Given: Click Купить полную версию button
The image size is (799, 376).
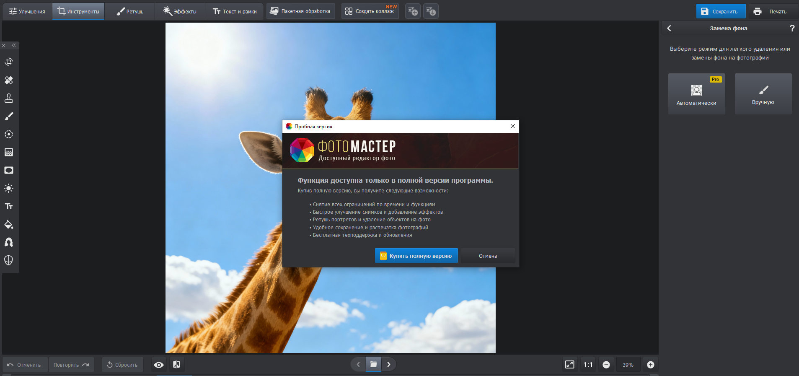Looking at the screenshot, I should 416,256.
